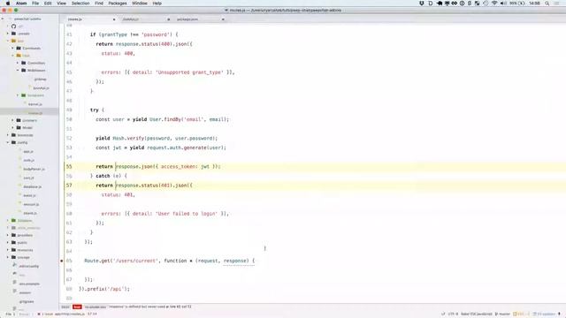
Task: Open bodyParser.js in config folder
Action: tap(34, 169)
